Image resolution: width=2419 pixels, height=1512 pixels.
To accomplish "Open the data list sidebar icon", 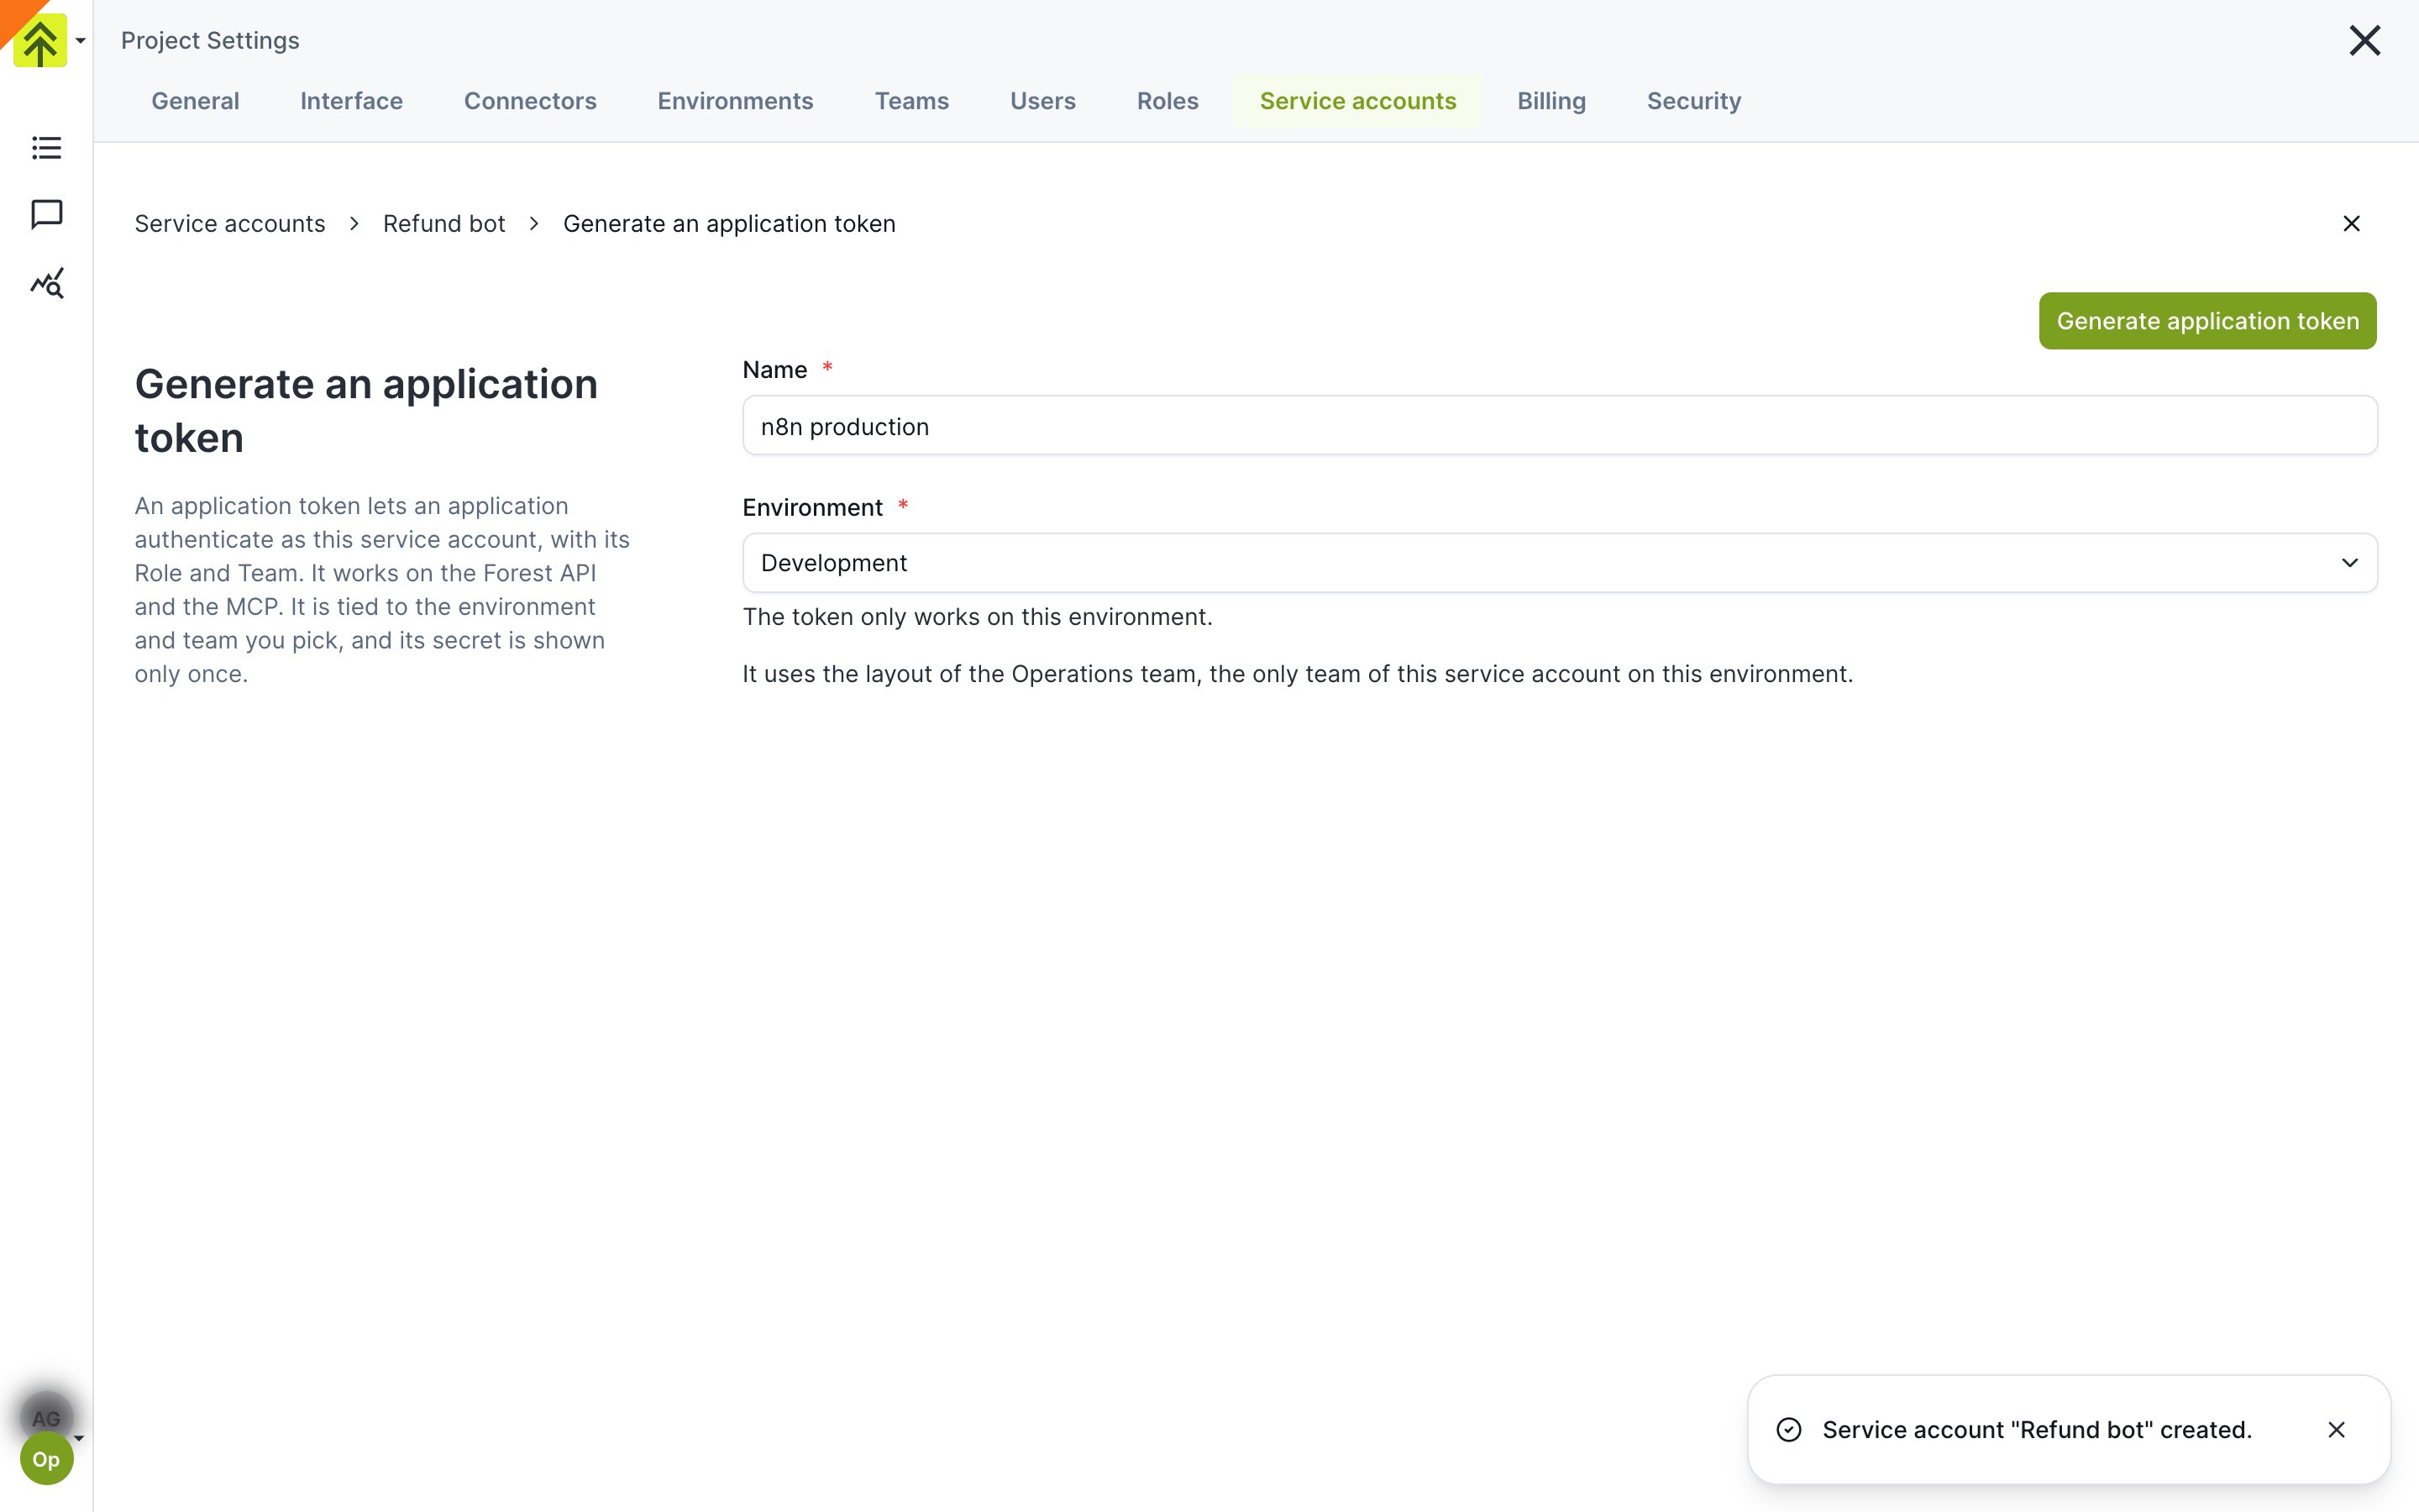I will [x=46, y=148].
